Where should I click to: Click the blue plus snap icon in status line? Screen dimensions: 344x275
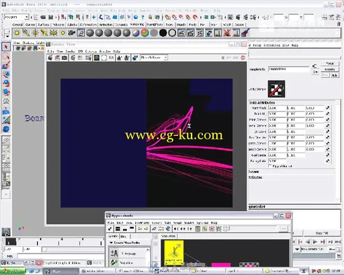tap(93, 17)
